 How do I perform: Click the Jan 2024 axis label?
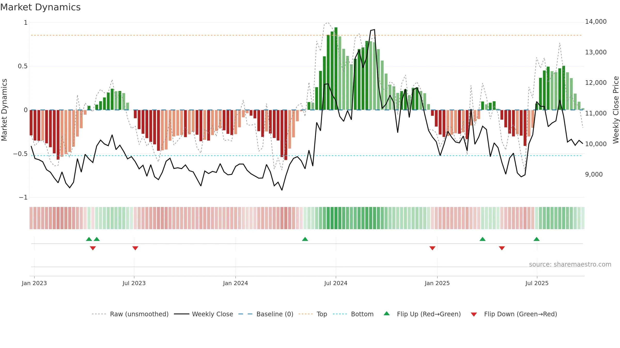[x=236, y=283]
